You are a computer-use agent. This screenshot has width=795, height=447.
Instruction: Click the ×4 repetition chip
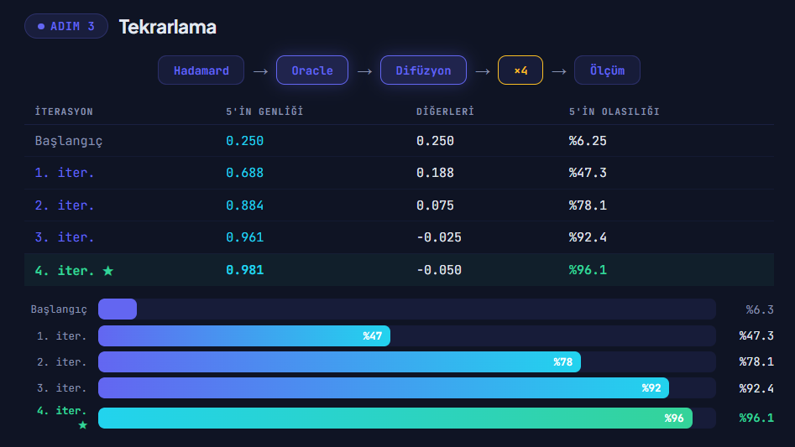click(x=520, y=70)
